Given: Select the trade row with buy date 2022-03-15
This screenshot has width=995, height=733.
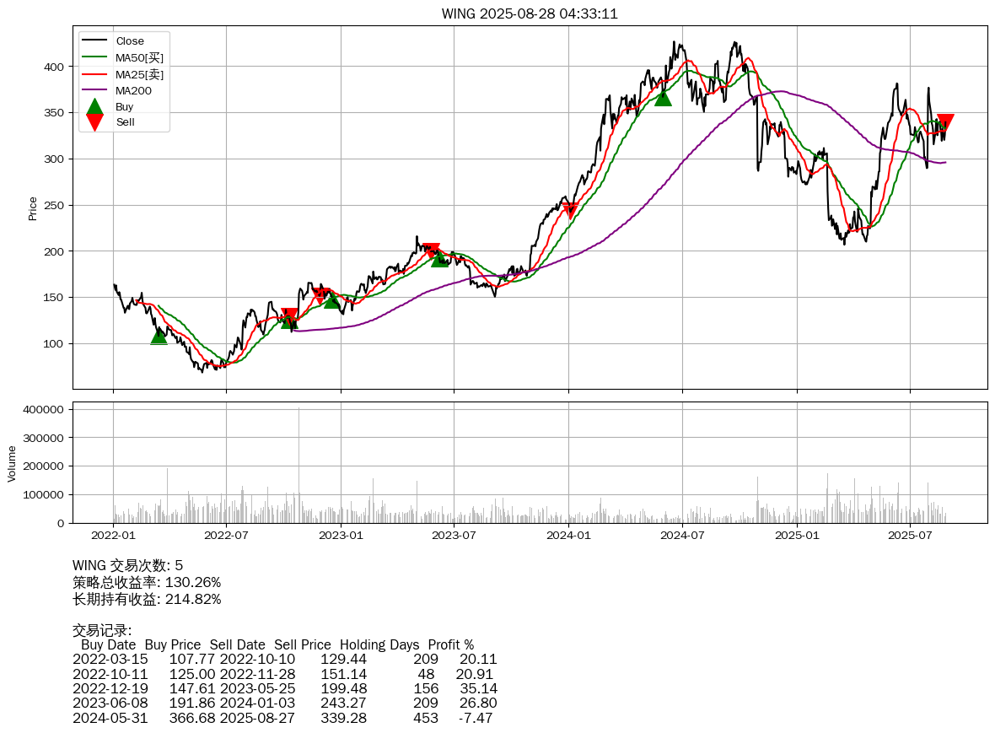Looking at the screenshot, I should click(284, 659).
